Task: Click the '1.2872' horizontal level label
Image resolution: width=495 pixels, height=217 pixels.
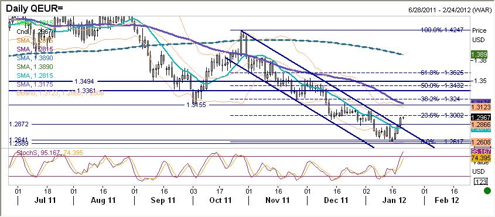Action: point(19,124)
